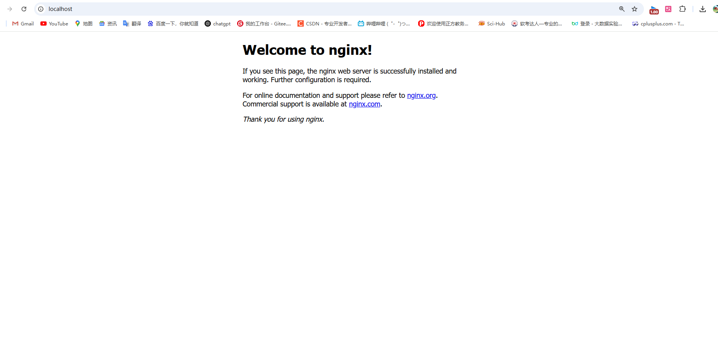Viewport: 718px width, 355px height.
Task: Click the Welcome to nginx! heading
Action: [x=307, y=50]
